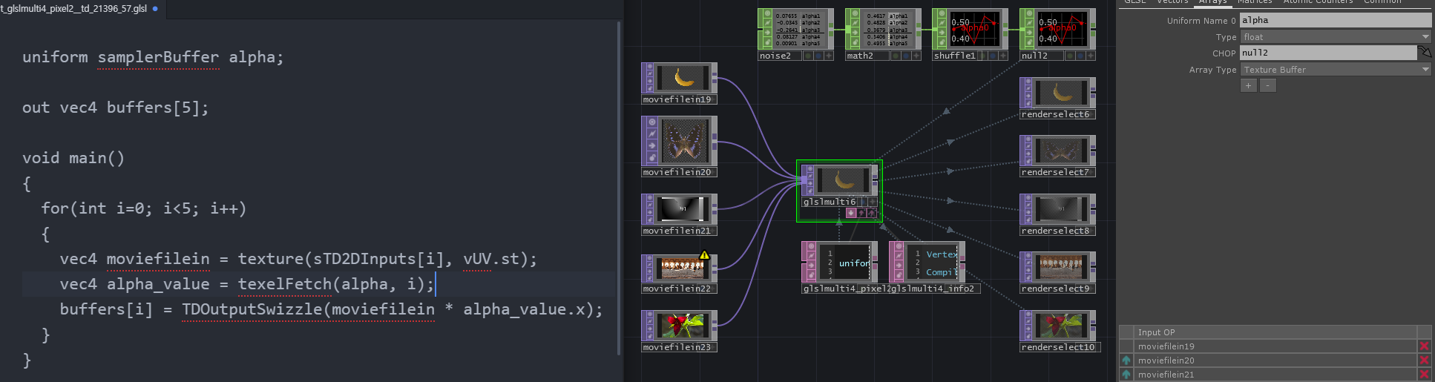Click moviefilein19 row in Input OP list
1435x382 pixels.
1275,346
